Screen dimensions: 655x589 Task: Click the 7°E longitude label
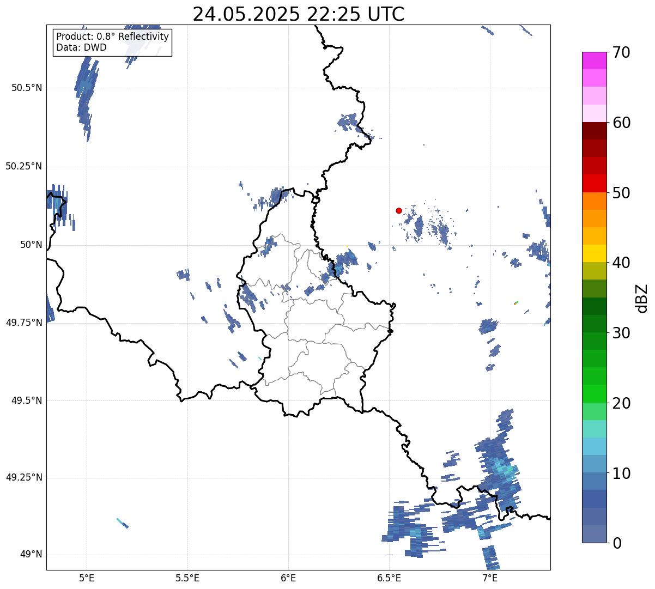pos(490,578)
